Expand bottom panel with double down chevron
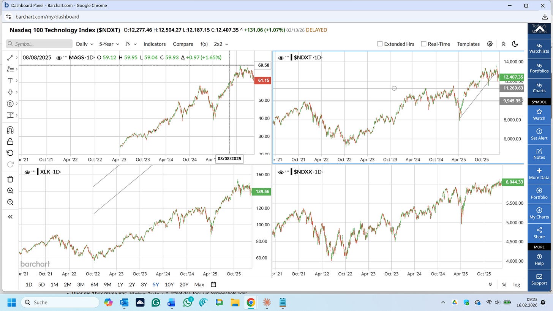553x311 pixels. [x=490, y=284]
